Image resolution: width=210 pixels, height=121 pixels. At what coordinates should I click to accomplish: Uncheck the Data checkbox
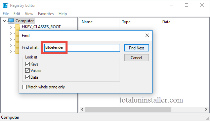(27, 77)
